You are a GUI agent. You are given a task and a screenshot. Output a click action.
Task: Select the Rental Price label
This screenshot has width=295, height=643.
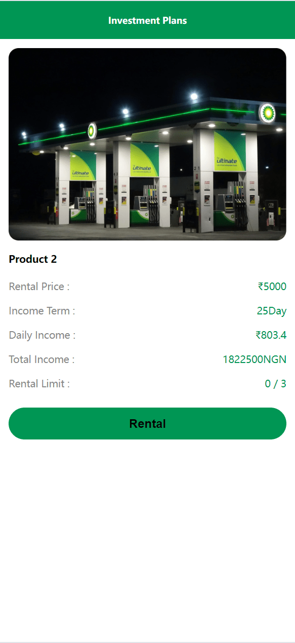[x=39, y=287]
